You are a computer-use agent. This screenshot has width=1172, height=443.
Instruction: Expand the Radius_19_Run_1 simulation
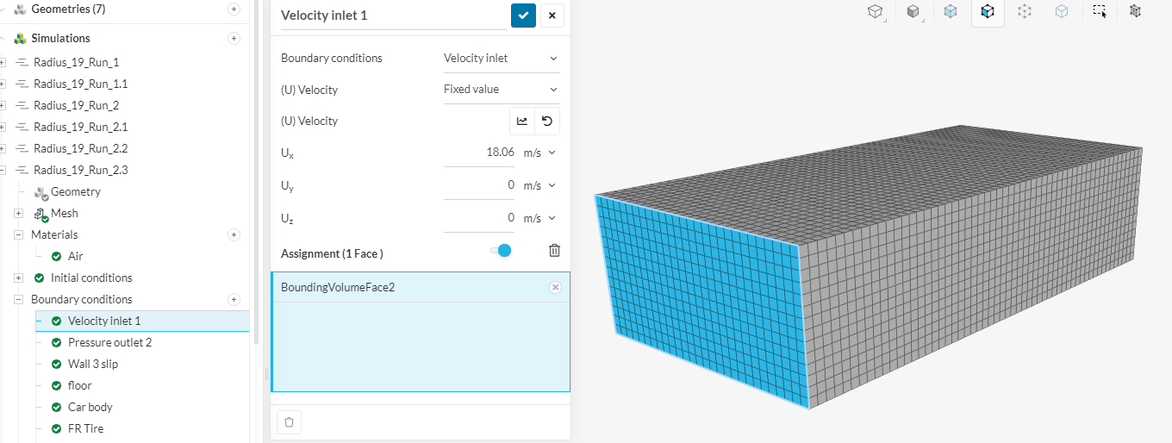click(3, 62)
